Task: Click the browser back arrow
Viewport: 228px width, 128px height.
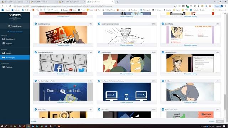Action: tap(2, 6)
